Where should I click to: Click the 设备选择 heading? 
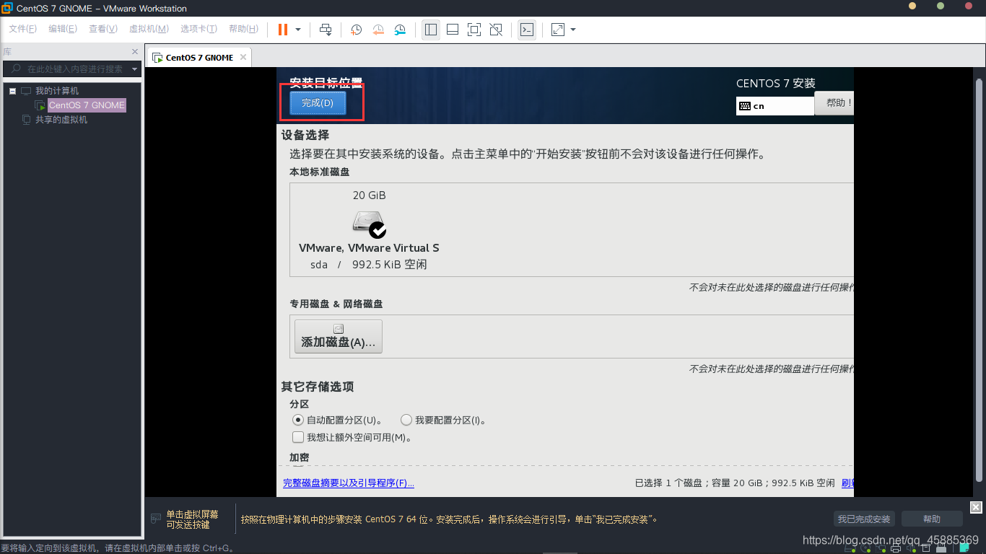point(305,135)
